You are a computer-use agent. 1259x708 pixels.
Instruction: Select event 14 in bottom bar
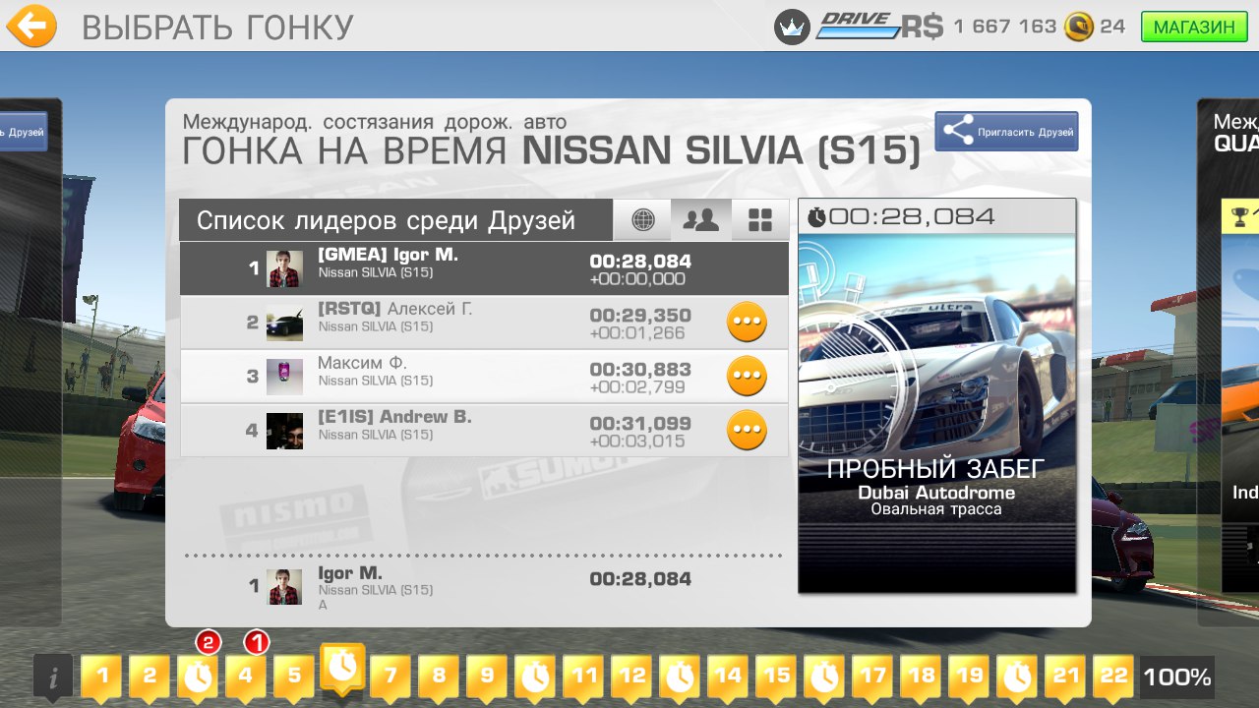pos(728,677)
